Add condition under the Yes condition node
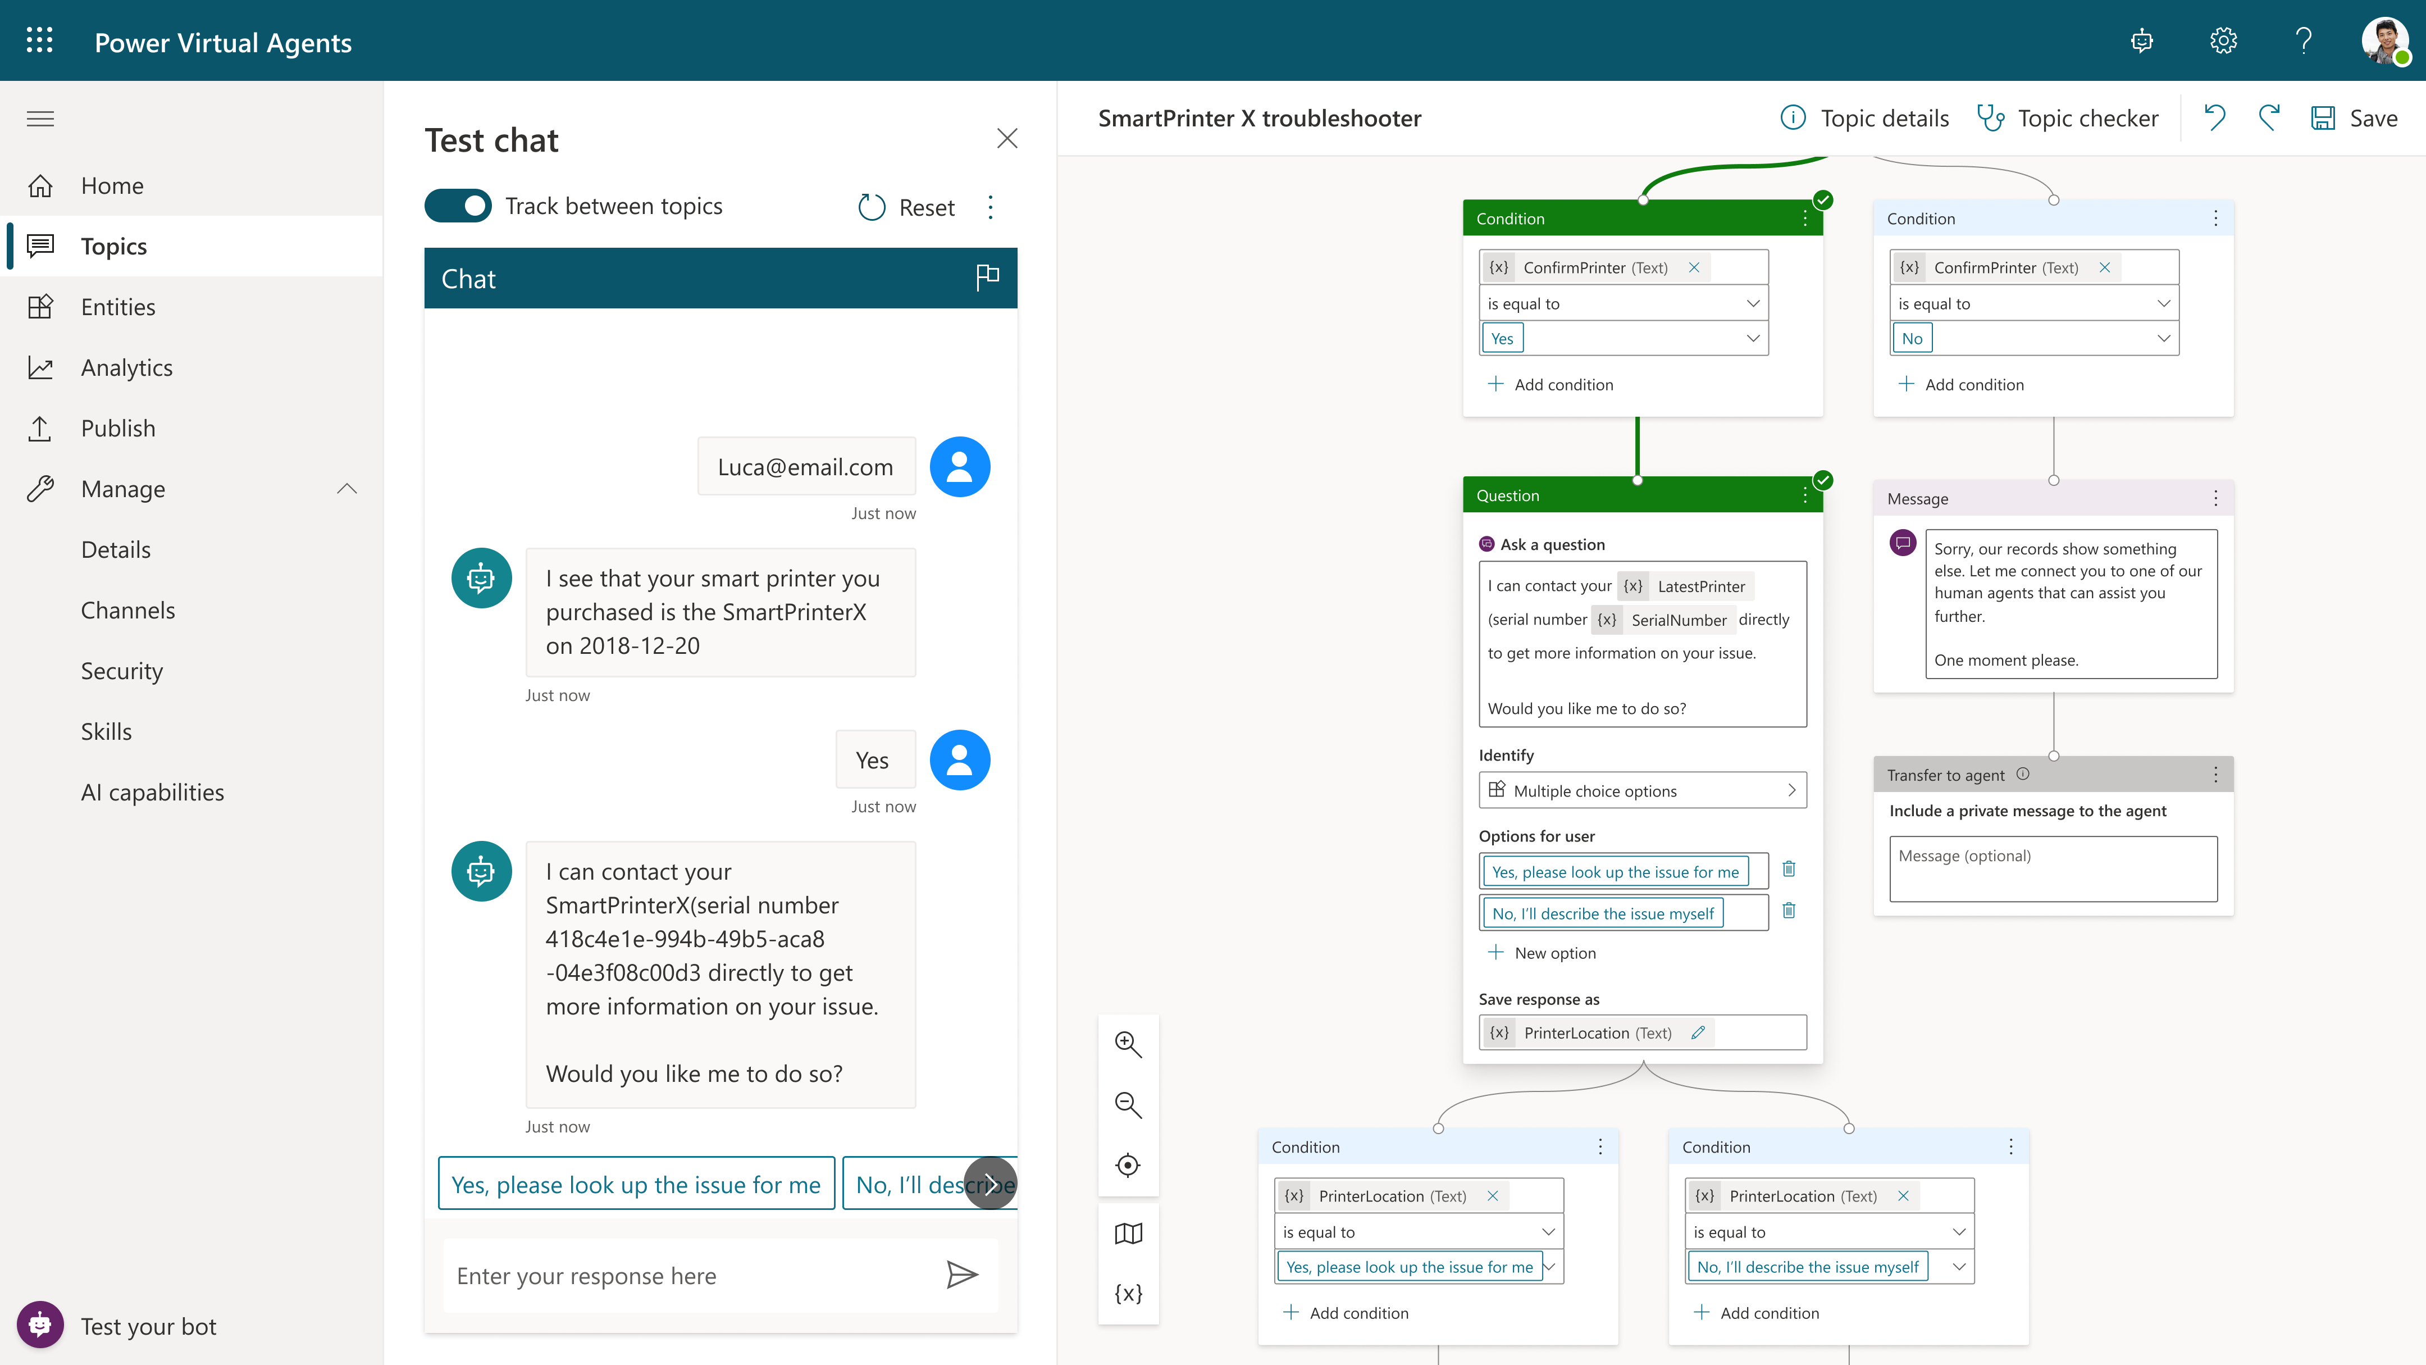The height and width of the screenshot is (1365, 2426). click(1550, 384)
